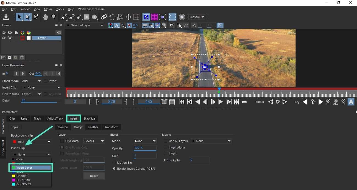Open the Comp sub-tab
Screen dimensions: 357x190
[x=78, y=127]
